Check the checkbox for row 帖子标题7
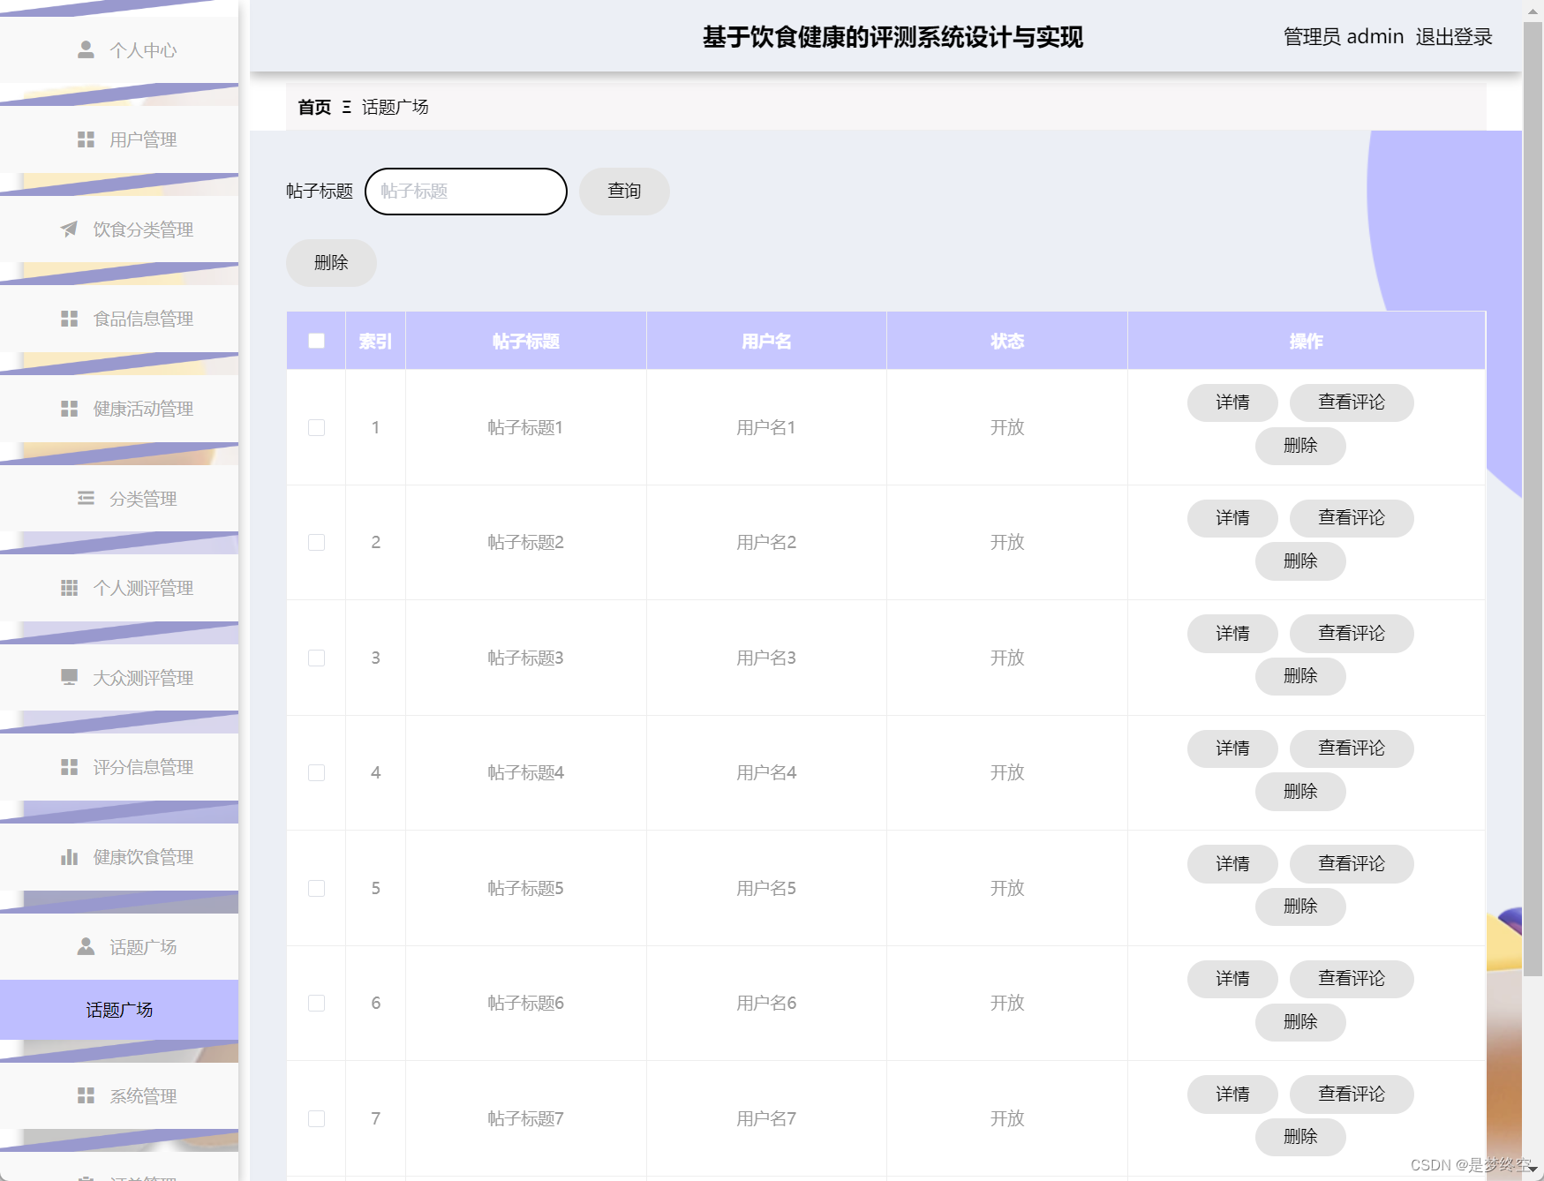Screen dimensions: 1544x1181 tap(316, 1118)
